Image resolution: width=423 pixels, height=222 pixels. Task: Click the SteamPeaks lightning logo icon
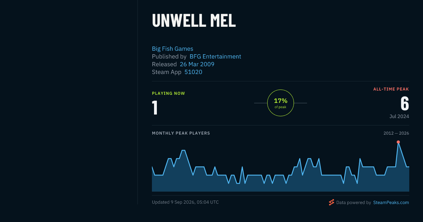tap(331, 202)
